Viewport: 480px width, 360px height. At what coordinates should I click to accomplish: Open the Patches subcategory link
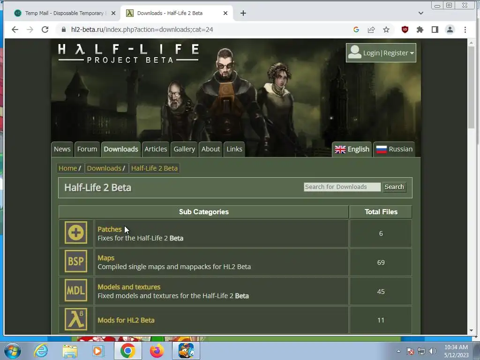click(110, 229)
